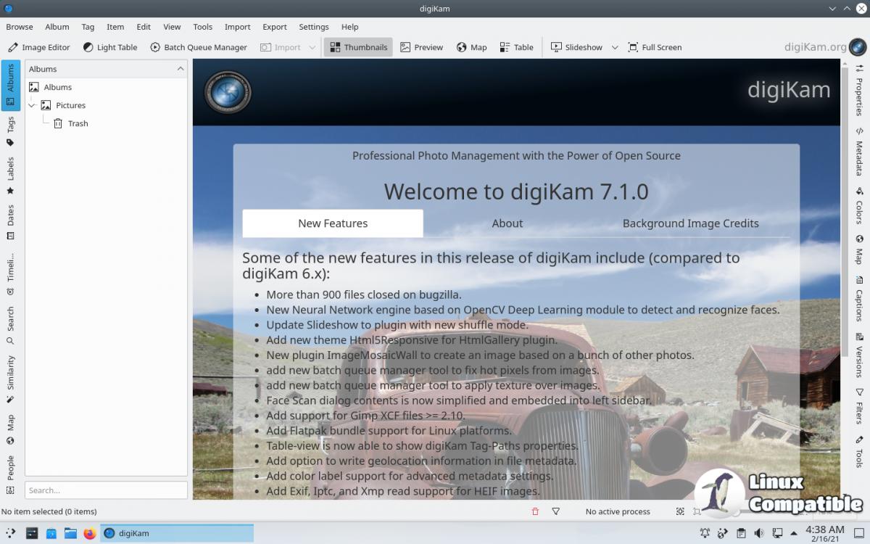Click the album Search input field
The image size is (870, 544).
click(x=106, y=490)
